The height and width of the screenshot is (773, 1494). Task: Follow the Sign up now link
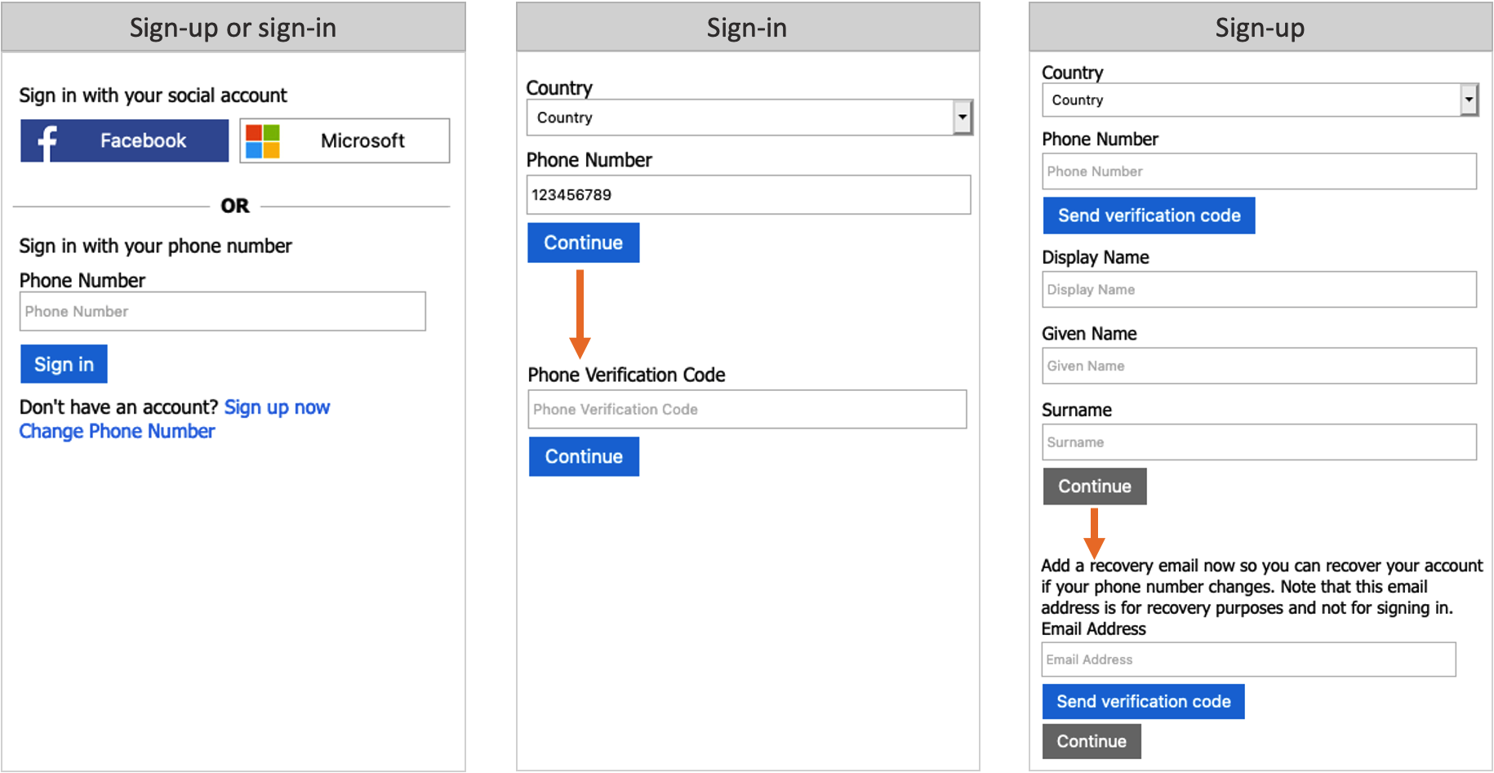[277, 406]
